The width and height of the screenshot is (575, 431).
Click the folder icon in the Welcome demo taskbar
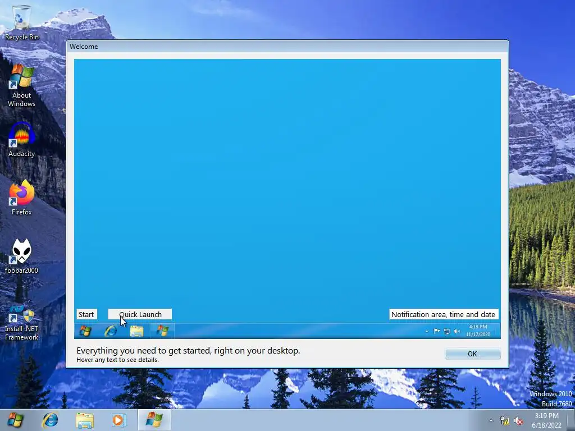(x=136, y=331)
